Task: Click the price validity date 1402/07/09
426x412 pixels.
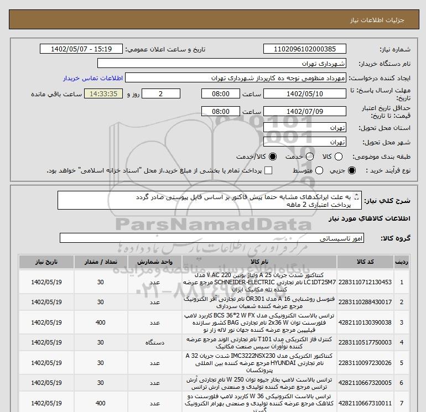Action: tap(304, 111)
